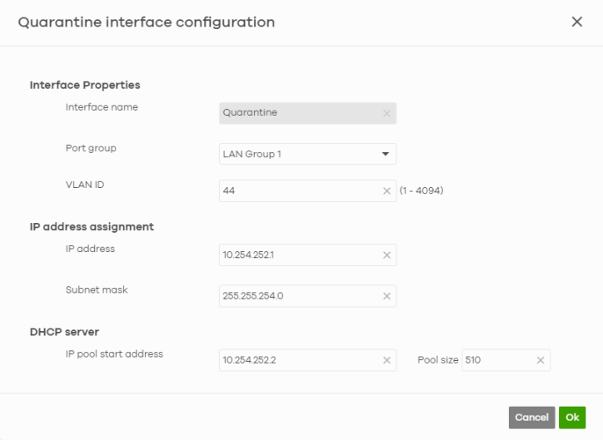Edit the IP pool start address box

click(296, 360)
